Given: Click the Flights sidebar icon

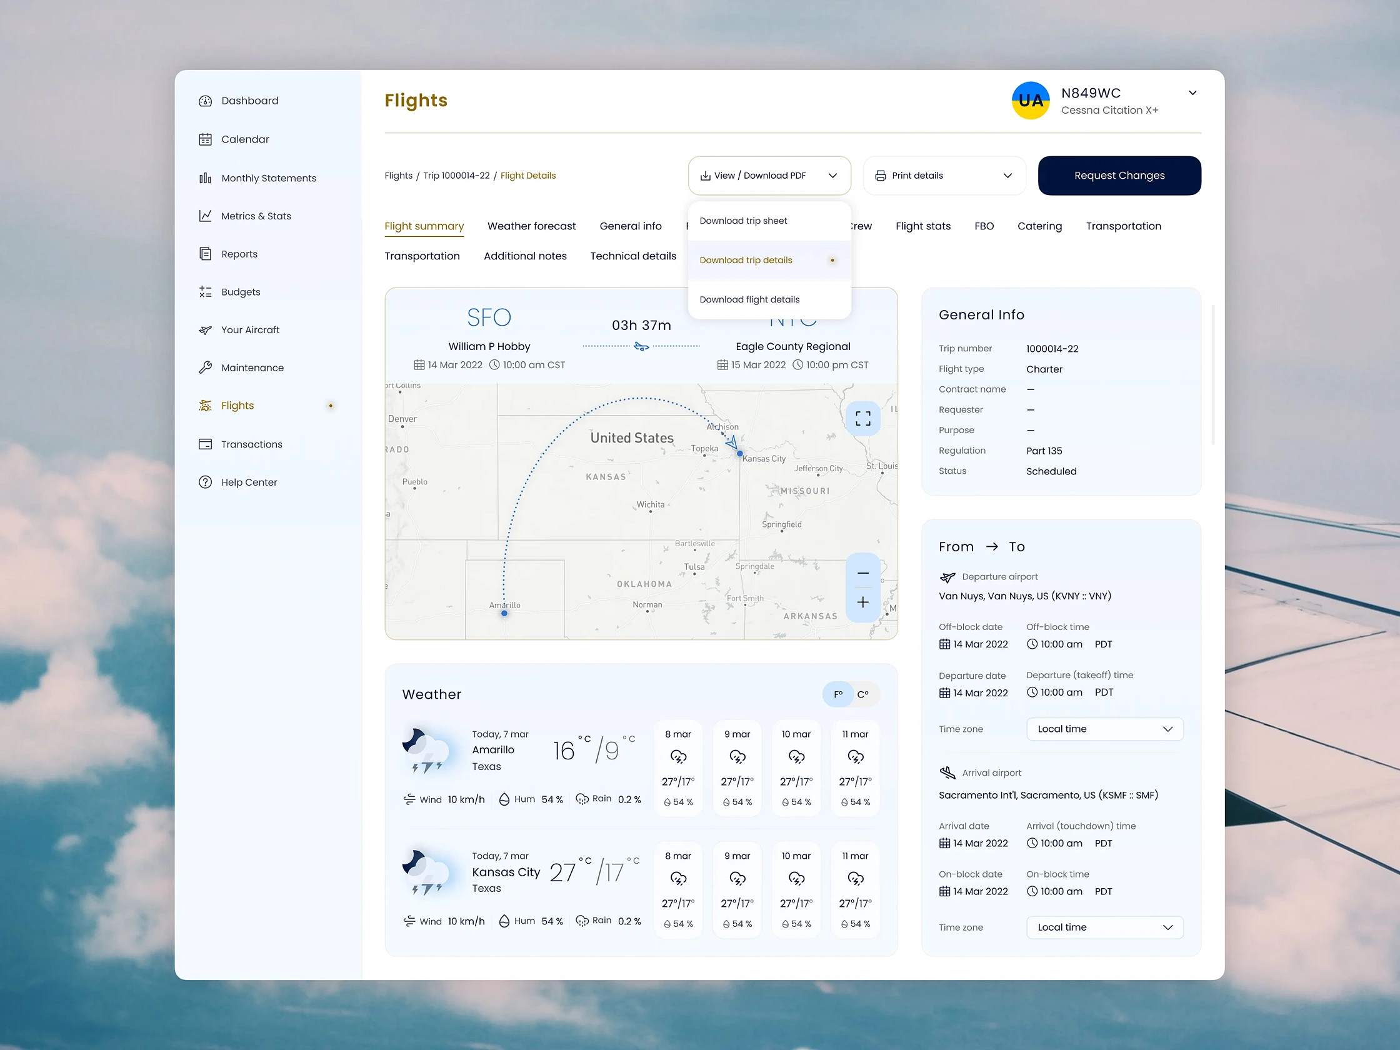Looking at the screenshot, I should (x=205, y=406).
